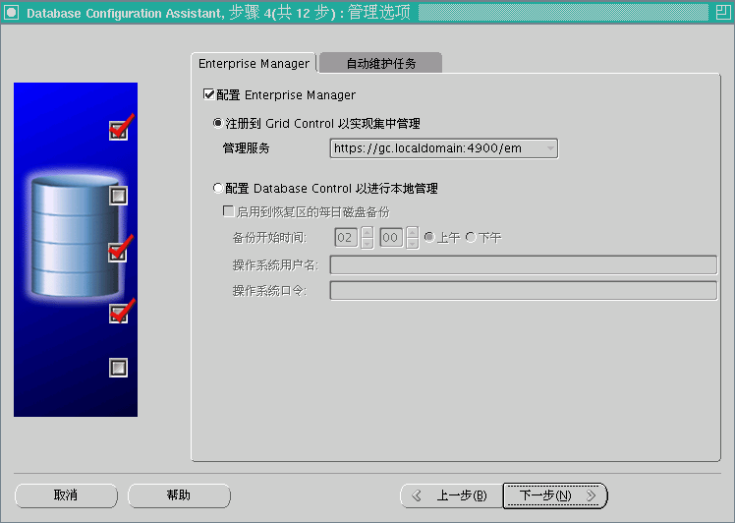Click the empty box beside the database cylinder top
The height and width of the screenshot is (523, 735).
118,196
